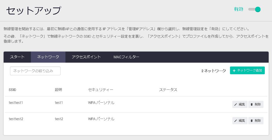Click the SSID column header
Viewport: 272px width, 140px height.
tap(12, 90)
